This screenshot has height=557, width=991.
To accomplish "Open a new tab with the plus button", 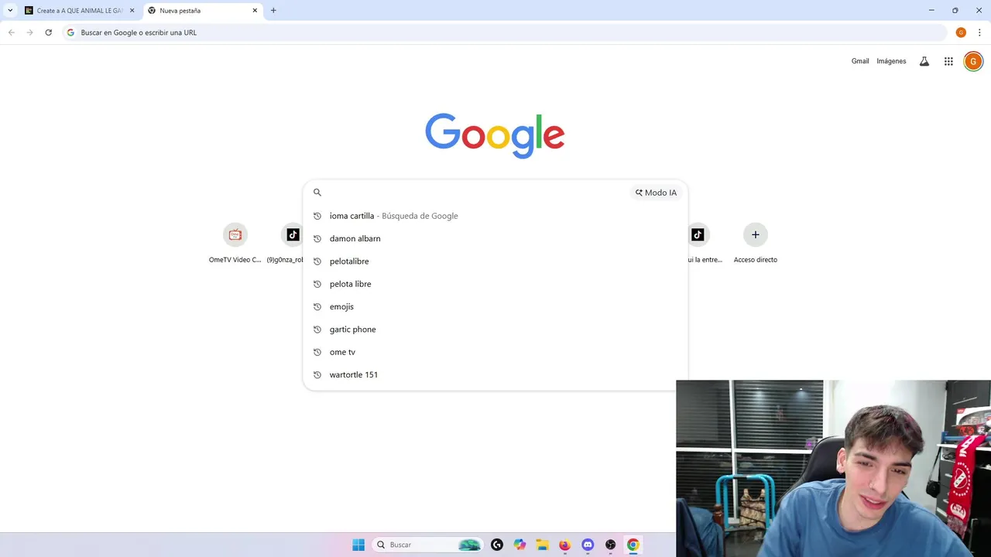I will [273, 11].
